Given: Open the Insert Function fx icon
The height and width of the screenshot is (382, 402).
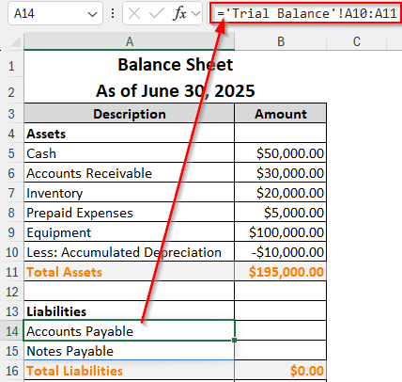Looking at the screenshot, I should click(x=179, y=13).
